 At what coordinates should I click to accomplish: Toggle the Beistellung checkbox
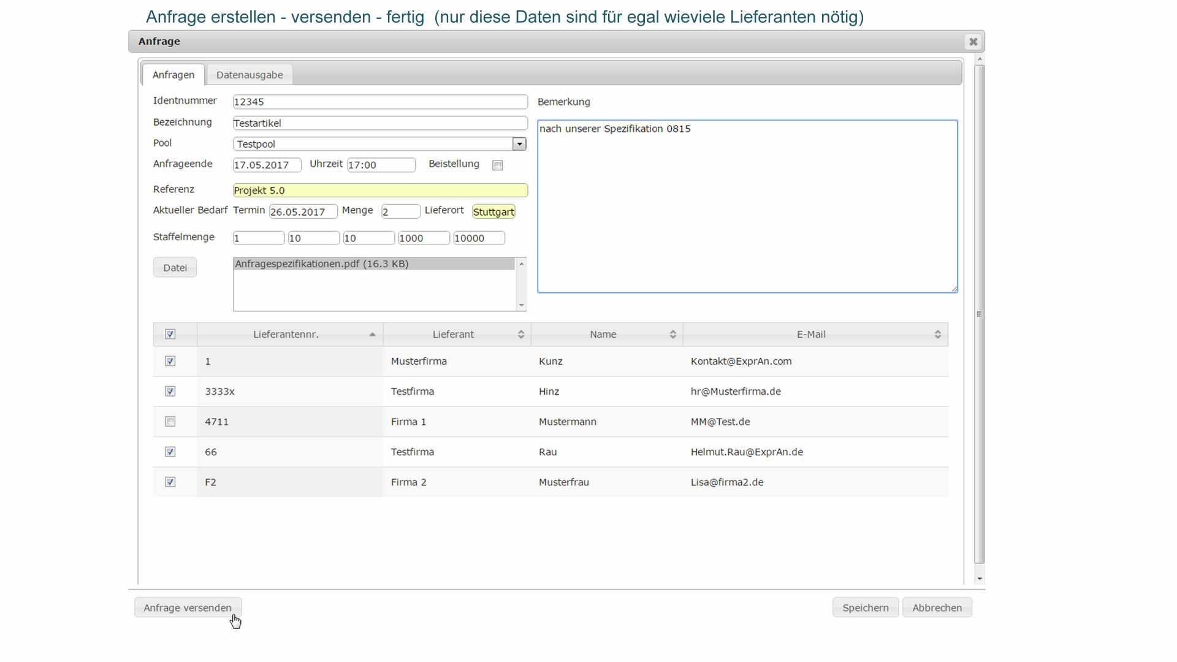pyautogui.click(x=498, y=165)
